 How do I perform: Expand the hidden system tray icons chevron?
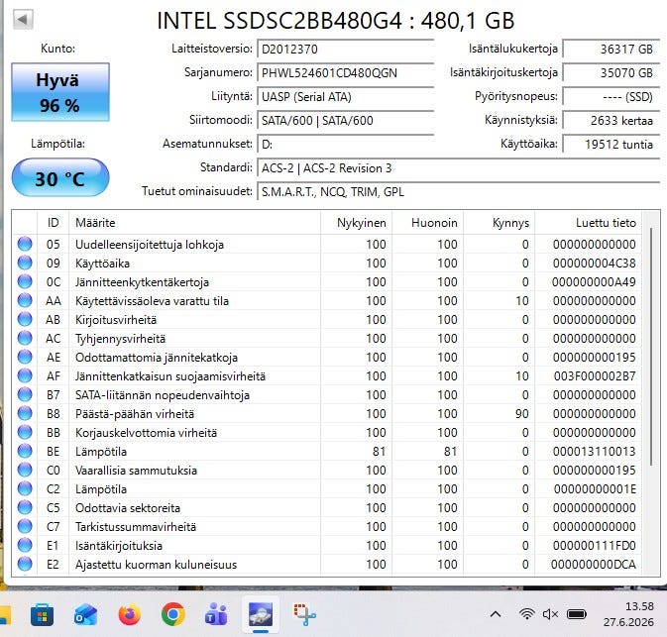[x=496, y=614]
